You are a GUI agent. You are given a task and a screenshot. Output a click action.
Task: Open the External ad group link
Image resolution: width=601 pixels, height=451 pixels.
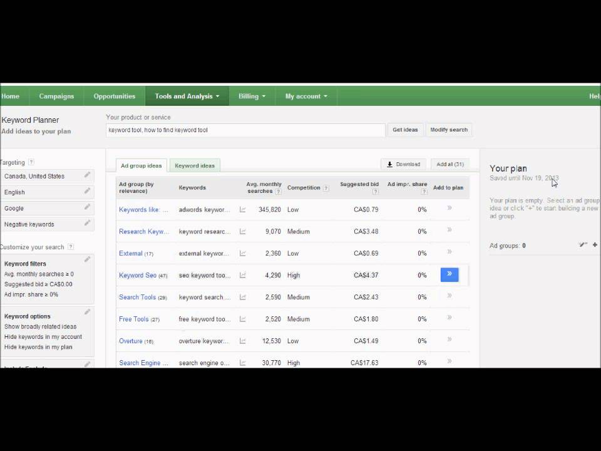click(x=131, y=253)
